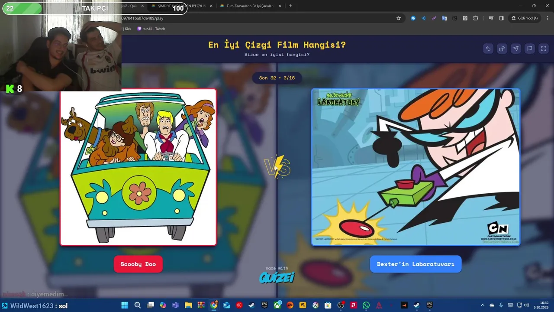Click the undo arrow icon in quiz header
Image resolution: width=554 pixels, height=312 pixels.
click(488, 49)
